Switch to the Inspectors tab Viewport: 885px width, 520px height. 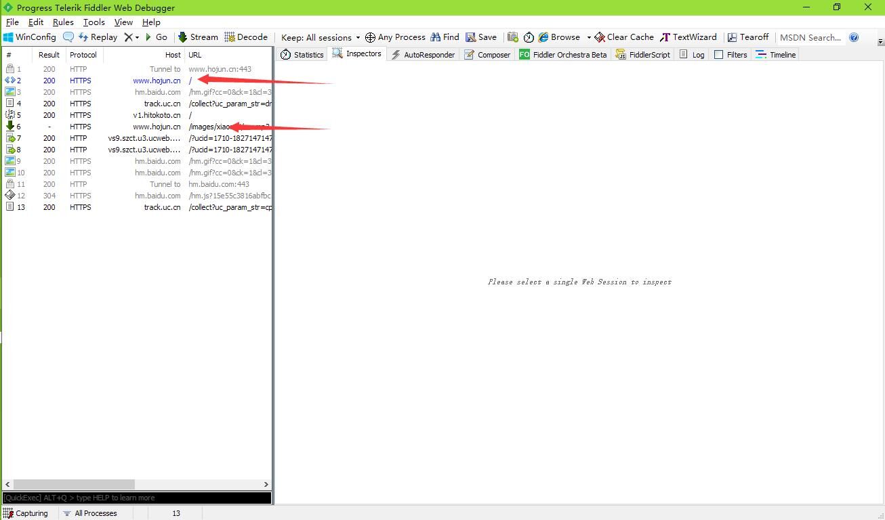tap(357, 53)
